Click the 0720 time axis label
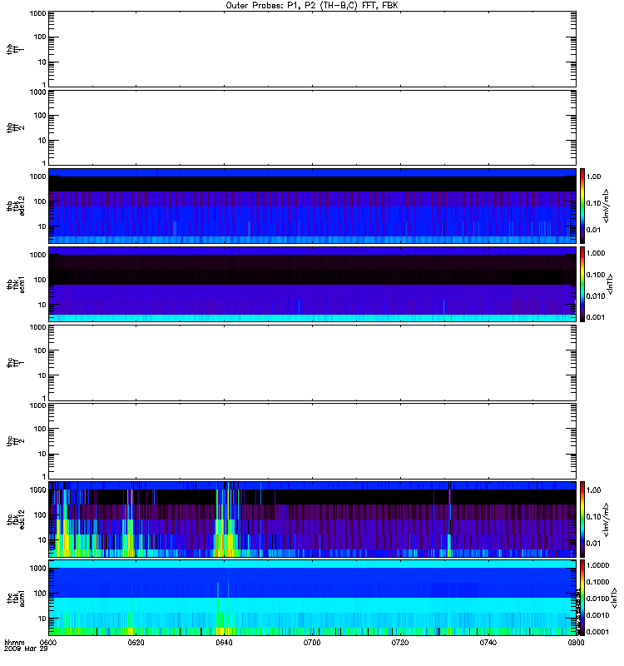Screen dimensions: 624x666 click(x=400, y=643)
